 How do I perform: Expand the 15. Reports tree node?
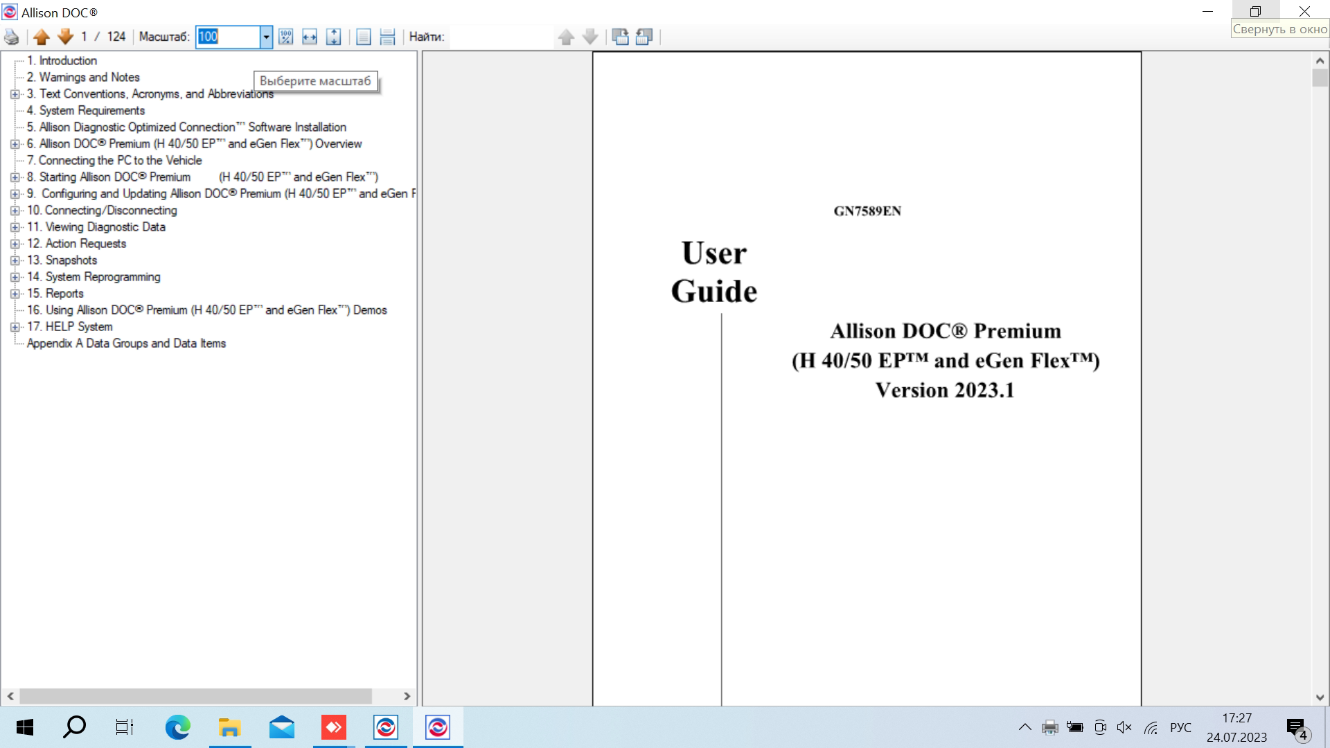tap(15, 294)
